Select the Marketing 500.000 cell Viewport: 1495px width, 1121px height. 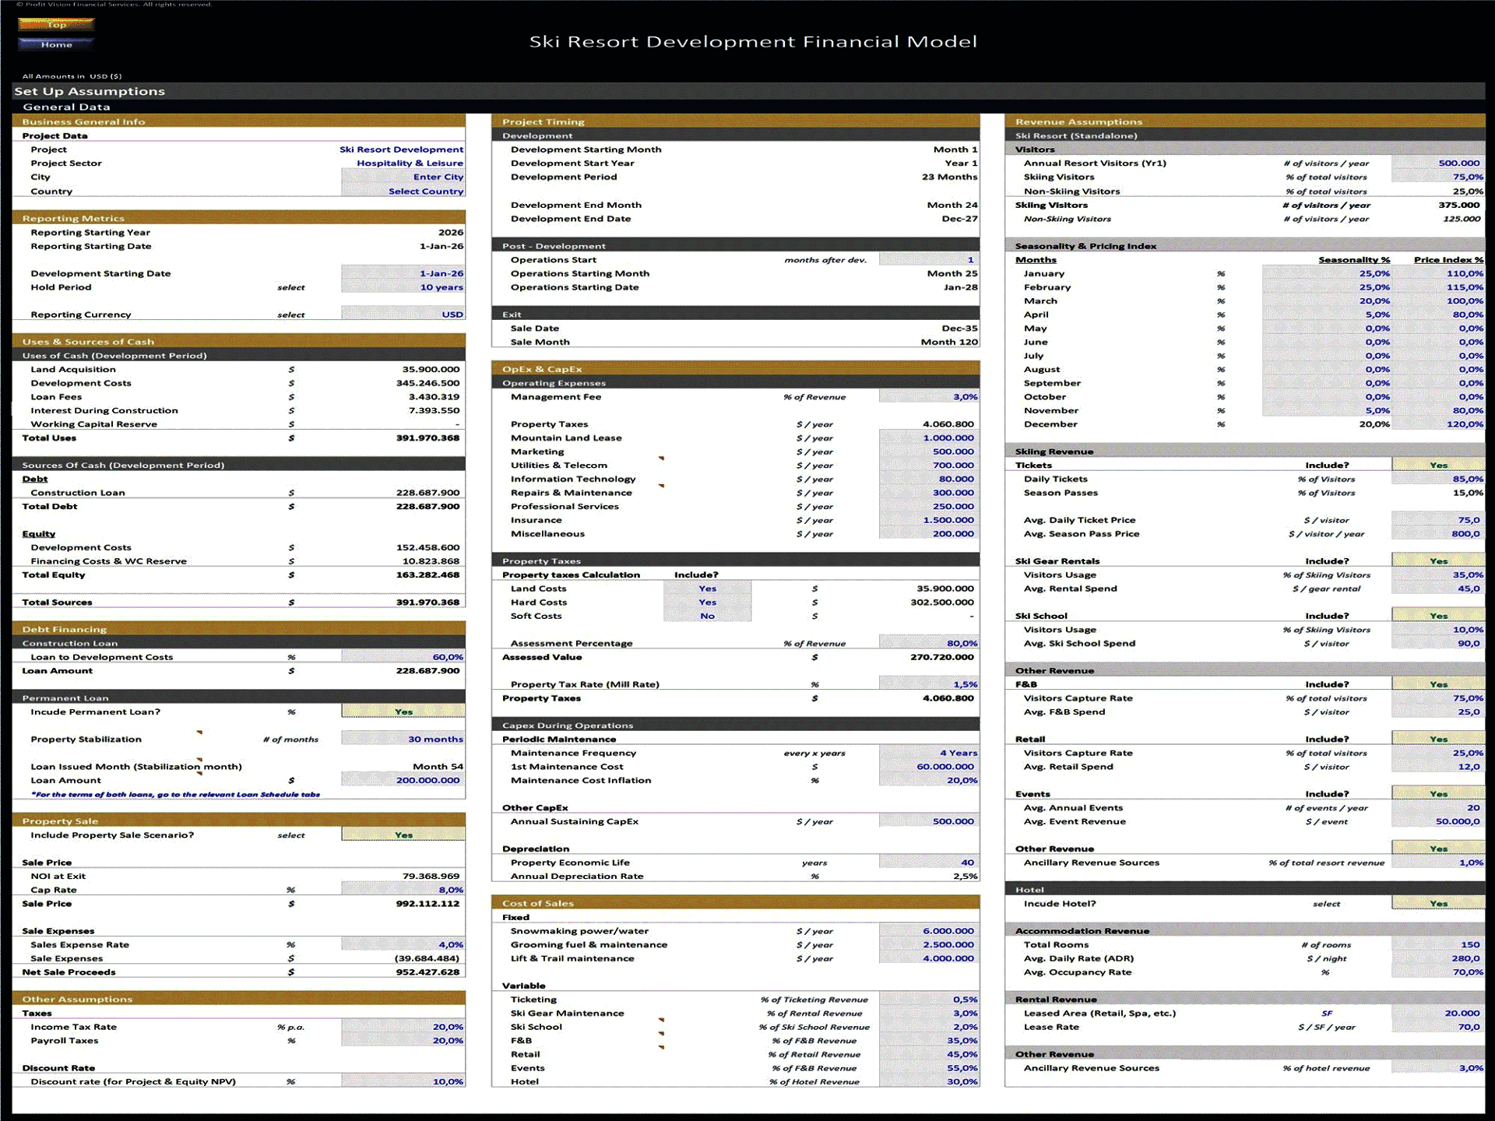(929, 452)
